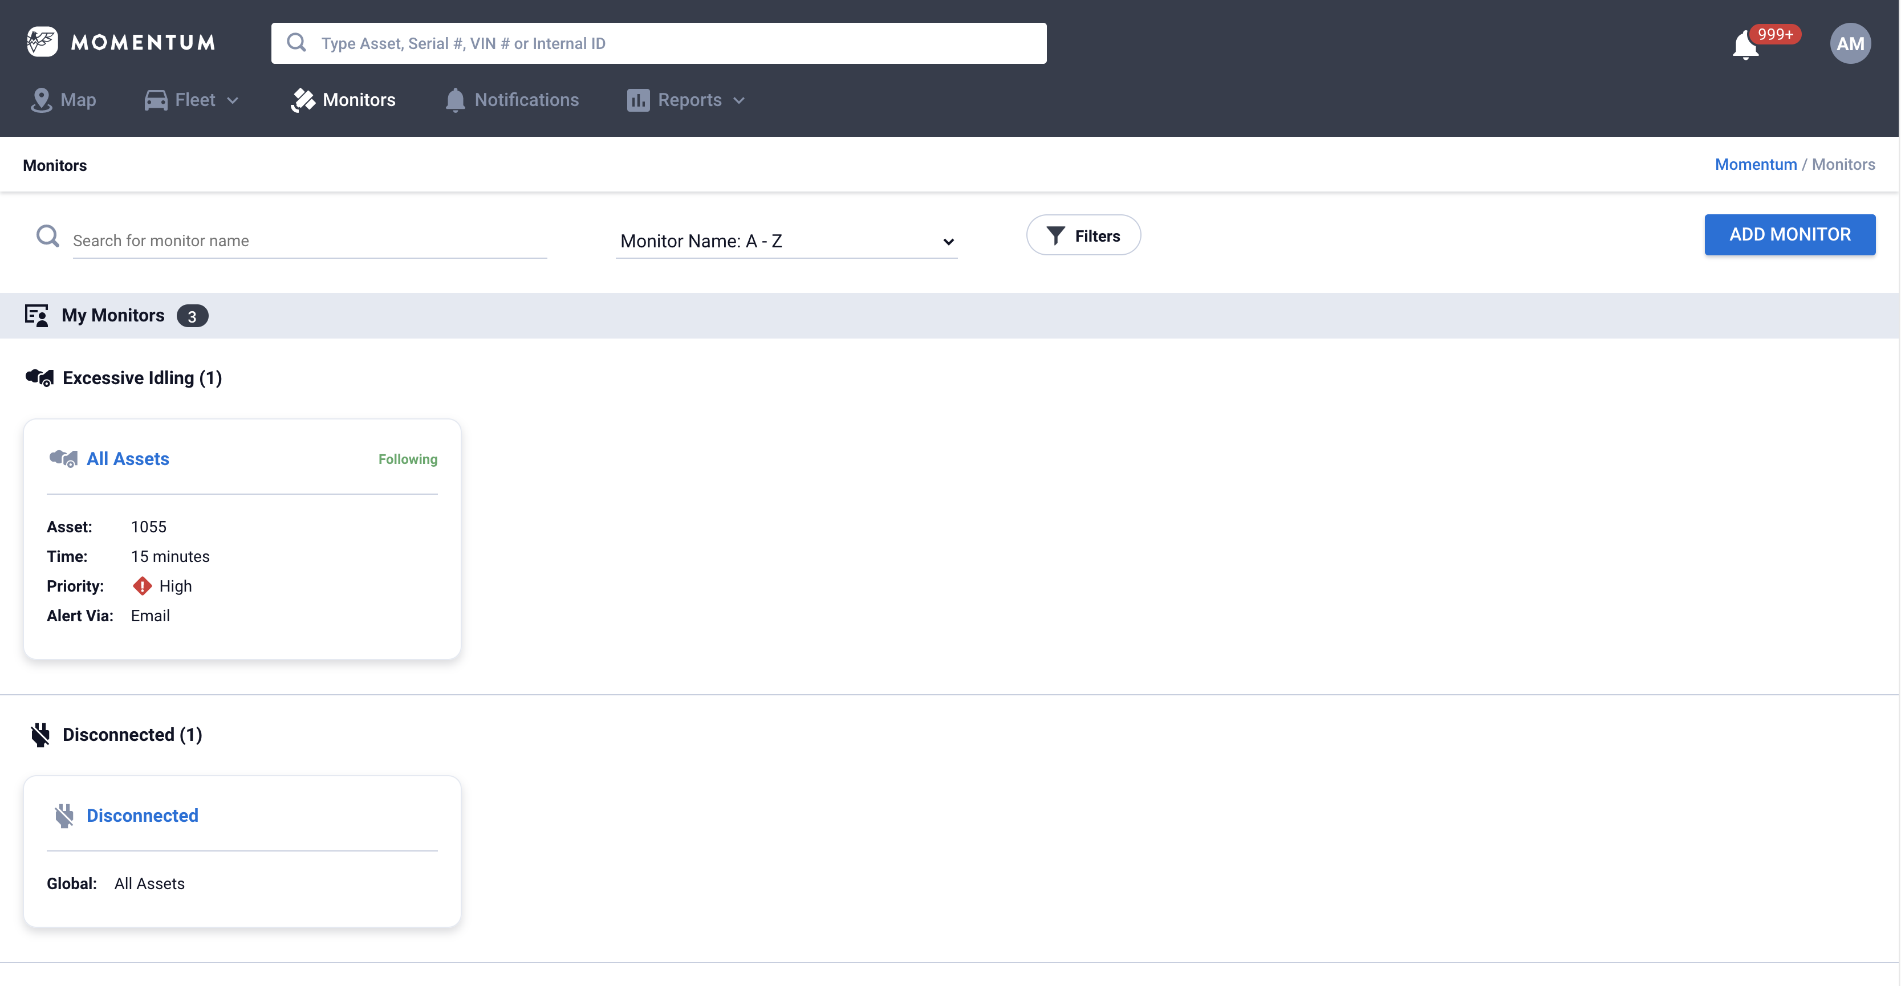Click the monitor name search magnifier icon
The height and width of the screenshot is (986, 1901).
48,237
